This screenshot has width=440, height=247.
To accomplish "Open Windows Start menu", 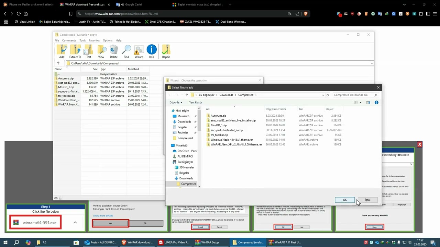I will pos(5,242).
